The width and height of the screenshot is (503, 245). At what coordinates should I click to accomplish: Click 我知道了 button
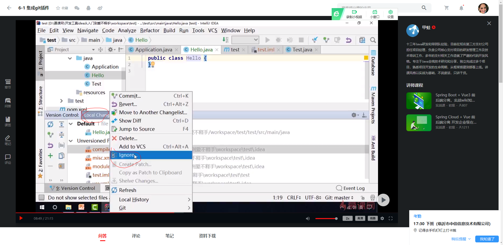(x=487, y=239)
